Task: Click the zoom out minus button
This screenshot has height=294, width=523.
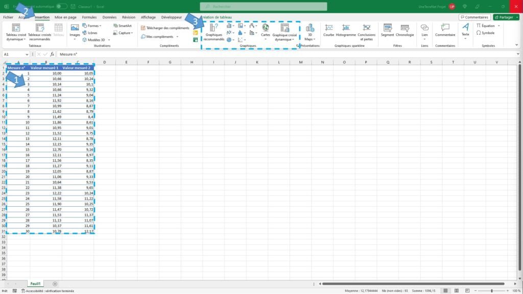Action: [476, 290]
